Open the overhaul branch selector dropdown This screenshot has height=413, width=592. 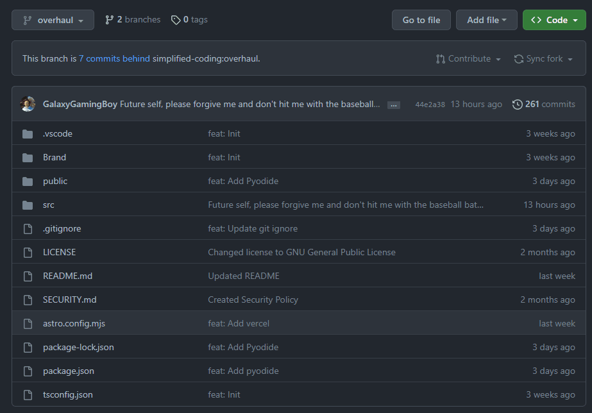click(x=53, y=20)
